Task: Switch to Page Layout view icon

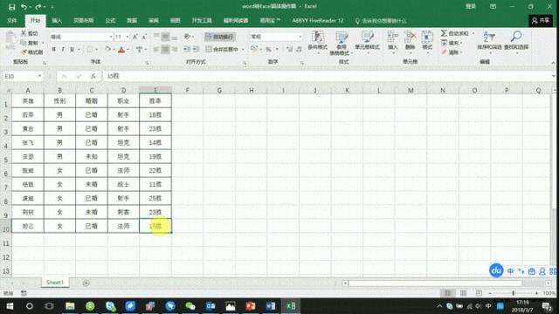Action: (464, 293)
